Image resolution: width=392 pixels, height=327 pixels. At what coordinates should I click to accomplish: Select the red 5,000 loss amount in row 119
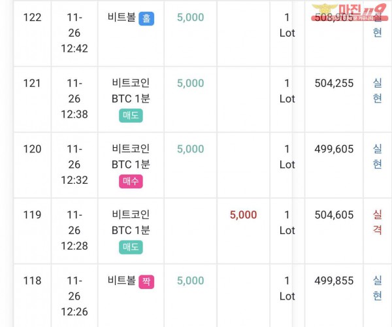point(243,215)
